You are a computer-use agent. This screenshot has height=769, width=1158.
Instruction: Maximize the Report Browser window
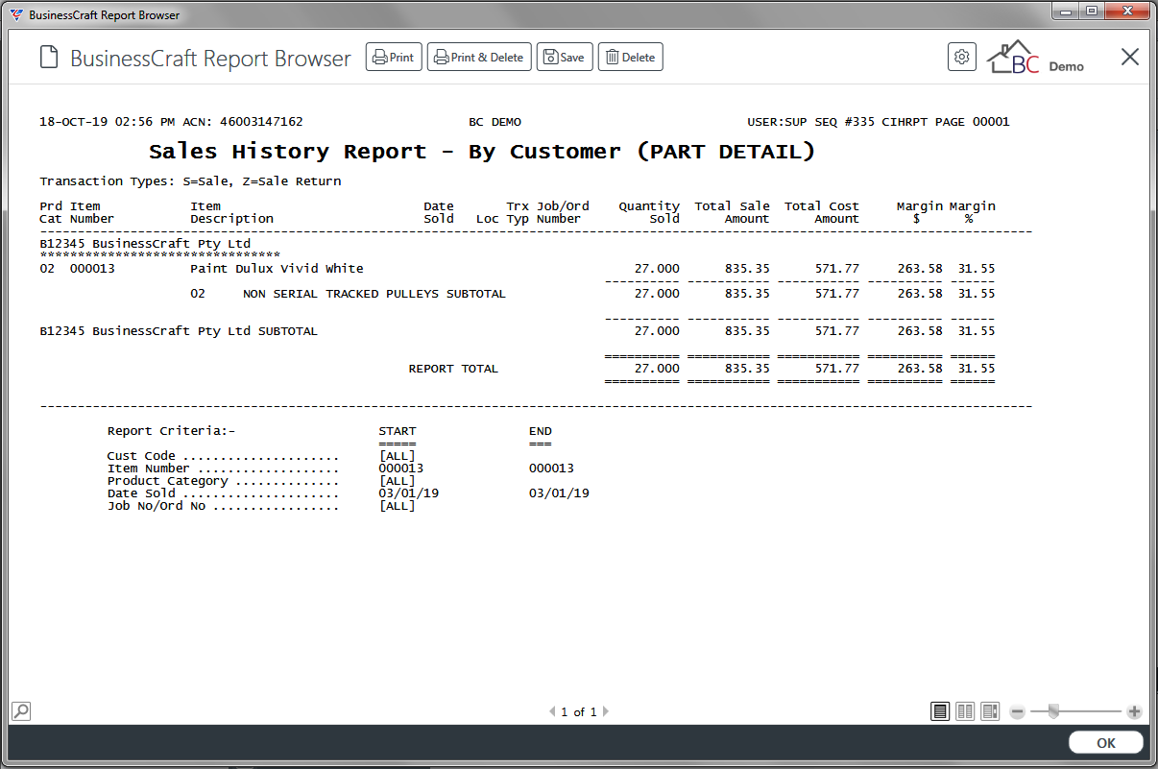click(1091, 11)
